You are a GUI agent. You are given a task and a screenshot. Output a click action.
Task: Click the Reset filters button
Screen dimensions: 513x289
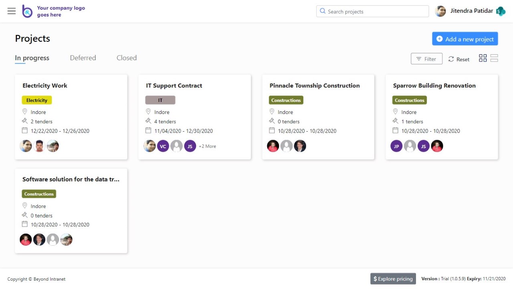click(459, 59)
